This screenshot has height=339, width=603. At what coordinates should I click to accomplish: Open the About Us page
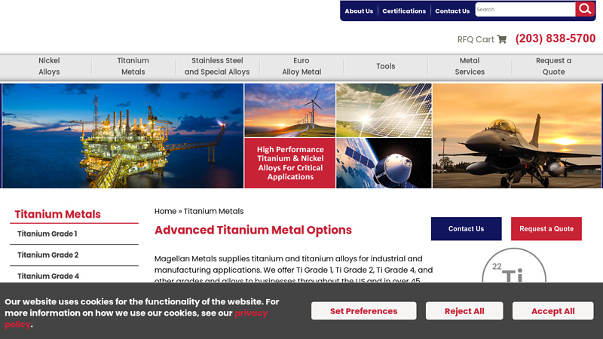(x=359, y=11)
